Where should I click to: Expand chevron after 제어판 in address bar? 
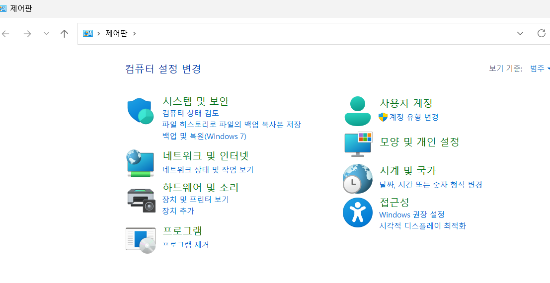pos(134,34)
